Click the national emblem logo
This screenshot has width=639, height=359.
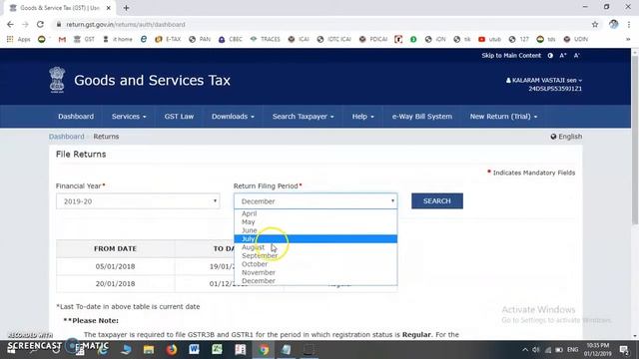coord(57,80)
